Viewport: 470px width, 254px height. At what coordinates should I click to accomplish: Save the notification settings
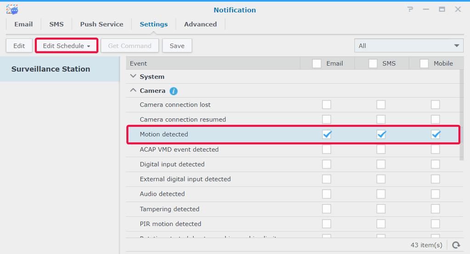pyautogui.click(x=177, y=46)
